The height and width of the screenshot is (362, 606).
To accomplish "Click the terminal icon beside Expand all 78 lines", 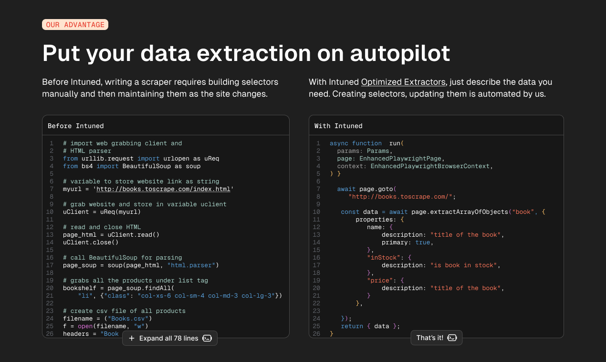I will [207, 338].
